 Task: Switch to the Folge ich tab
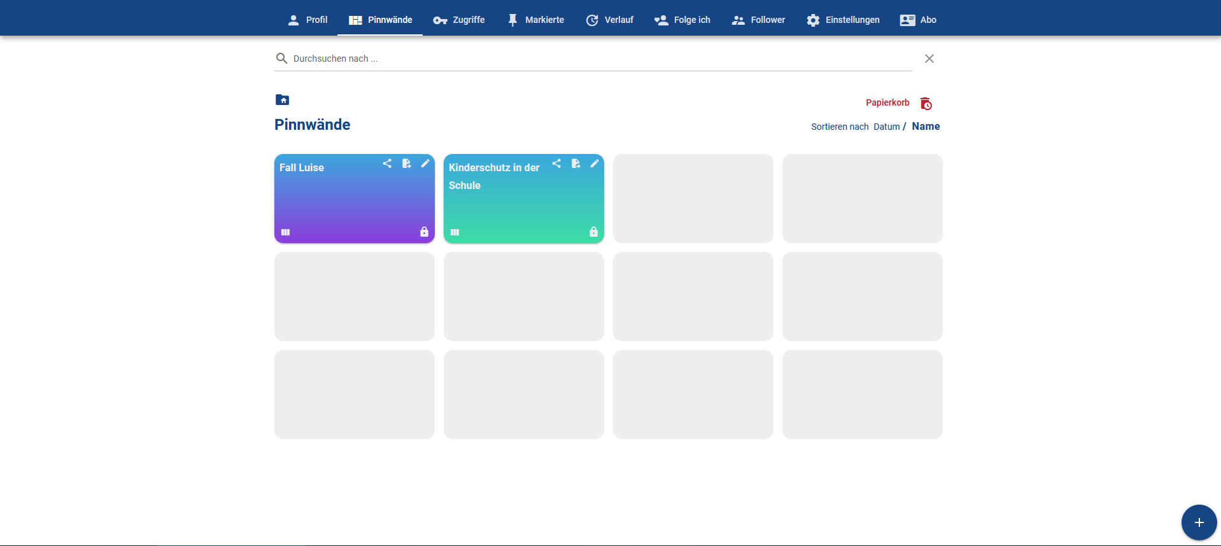(x=682, y=20)
